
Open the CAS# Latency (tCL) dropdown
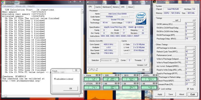pos(194,24)
